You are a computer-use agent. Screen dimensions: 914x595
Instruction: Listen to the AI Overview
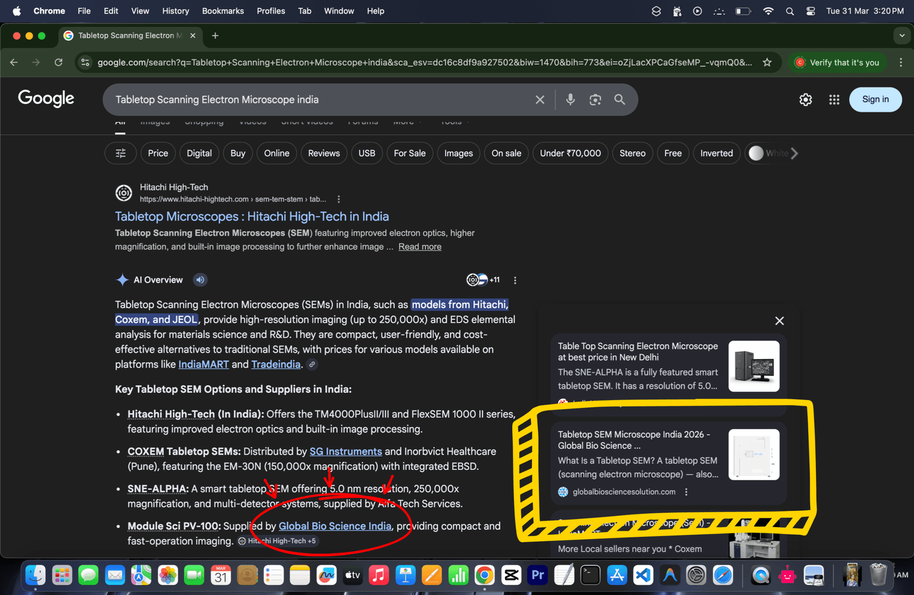pos(200,280)
